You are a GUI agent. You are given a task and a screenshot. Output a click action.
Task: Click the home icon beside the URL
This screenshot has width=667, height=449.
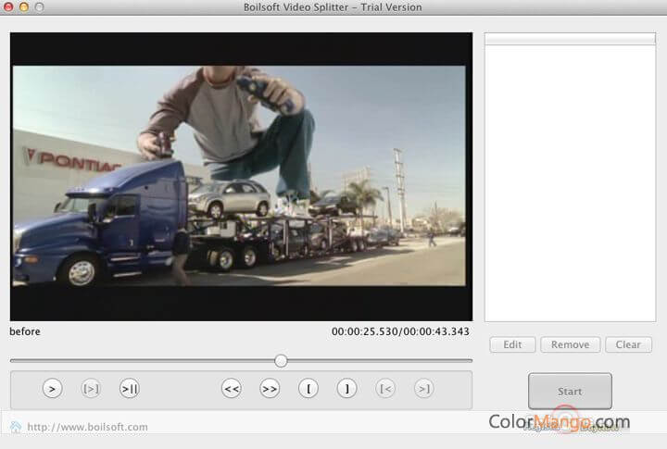coord(16,427)
